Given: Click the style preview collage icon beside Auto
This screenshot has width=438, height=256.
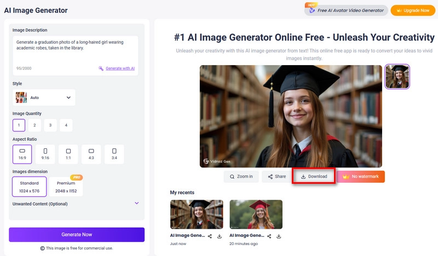Looking at the screenshot, I should [x=21, y=97].
